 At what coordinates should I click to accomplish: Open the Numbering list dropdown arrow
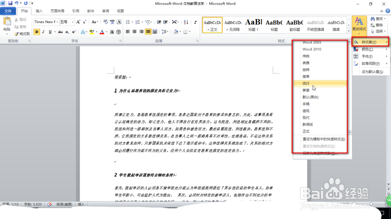click(x=142, y=22)
